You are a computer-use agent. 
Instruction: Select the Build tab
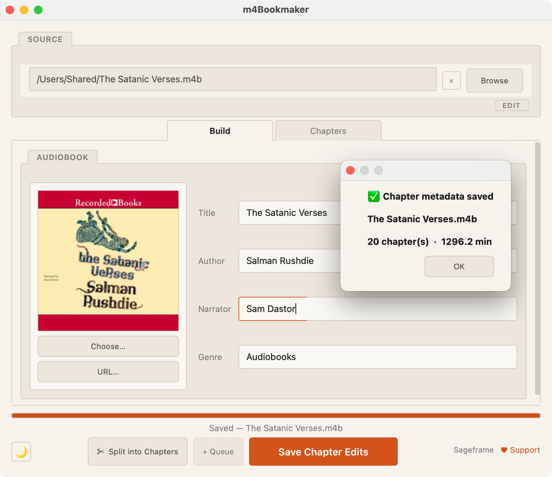220,131
